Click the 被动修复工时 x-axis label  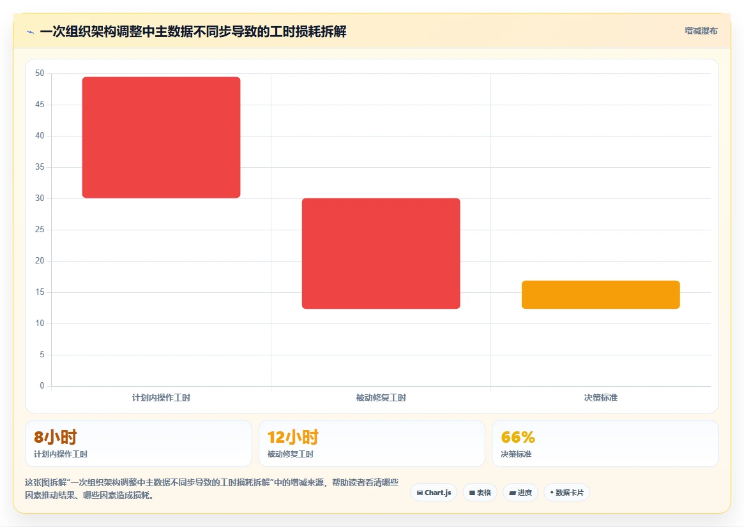381,397
